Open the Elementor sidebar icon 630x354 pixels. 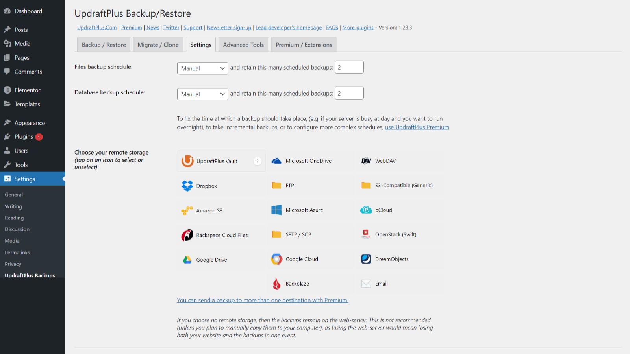[7, 90]
